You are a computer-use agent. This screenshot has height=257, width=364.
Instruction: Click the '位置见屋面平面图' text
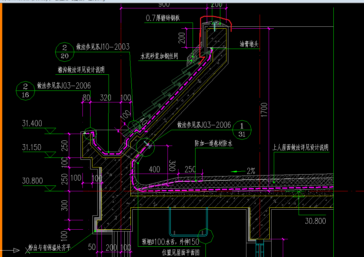[x=181, y=252]
